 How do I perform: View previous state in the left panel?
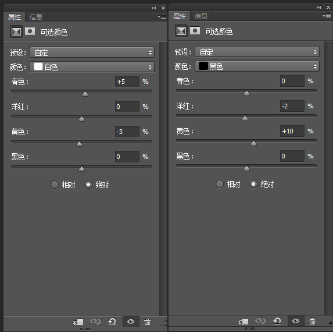[95, 322]
